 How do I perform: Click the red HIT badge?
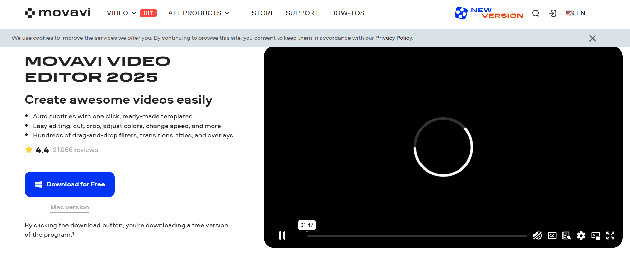(x=148, y=13)
